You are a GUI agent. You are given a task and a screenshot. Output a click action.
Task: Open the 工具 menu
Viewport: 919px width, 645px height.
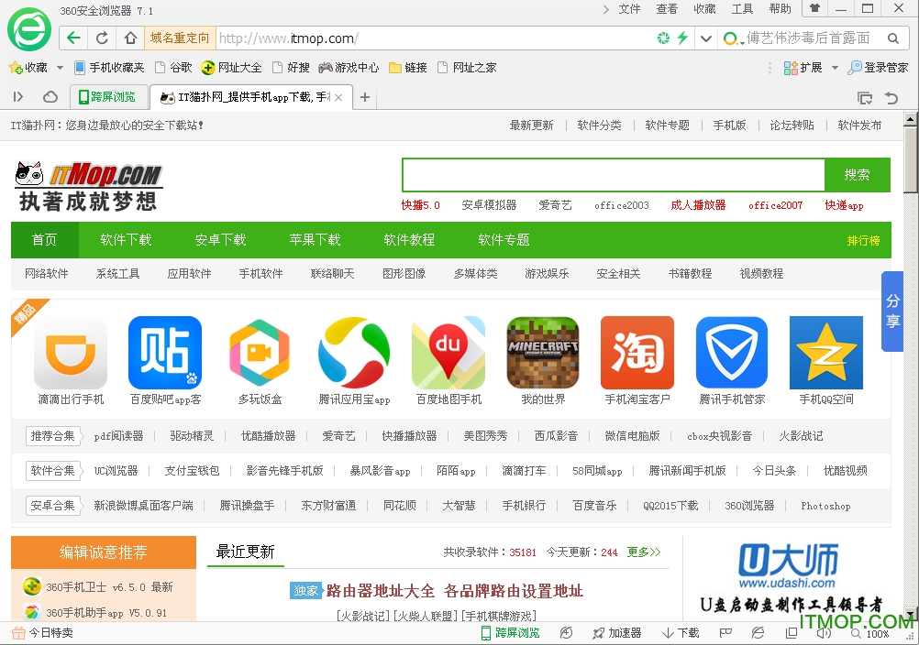point(742,9)
